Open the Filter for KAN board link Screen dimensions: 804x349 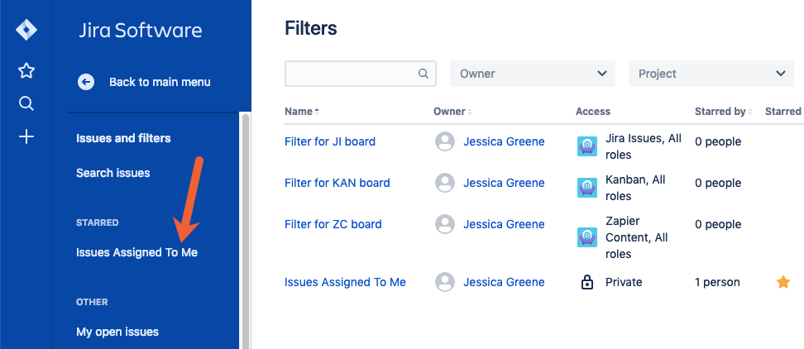click(337, 183)
